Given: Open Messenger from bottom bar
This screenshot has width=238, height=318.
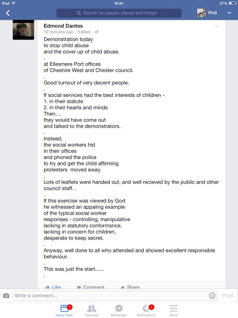Looking at the screenshot, I should pyautogui.click(x=119, y=310).
